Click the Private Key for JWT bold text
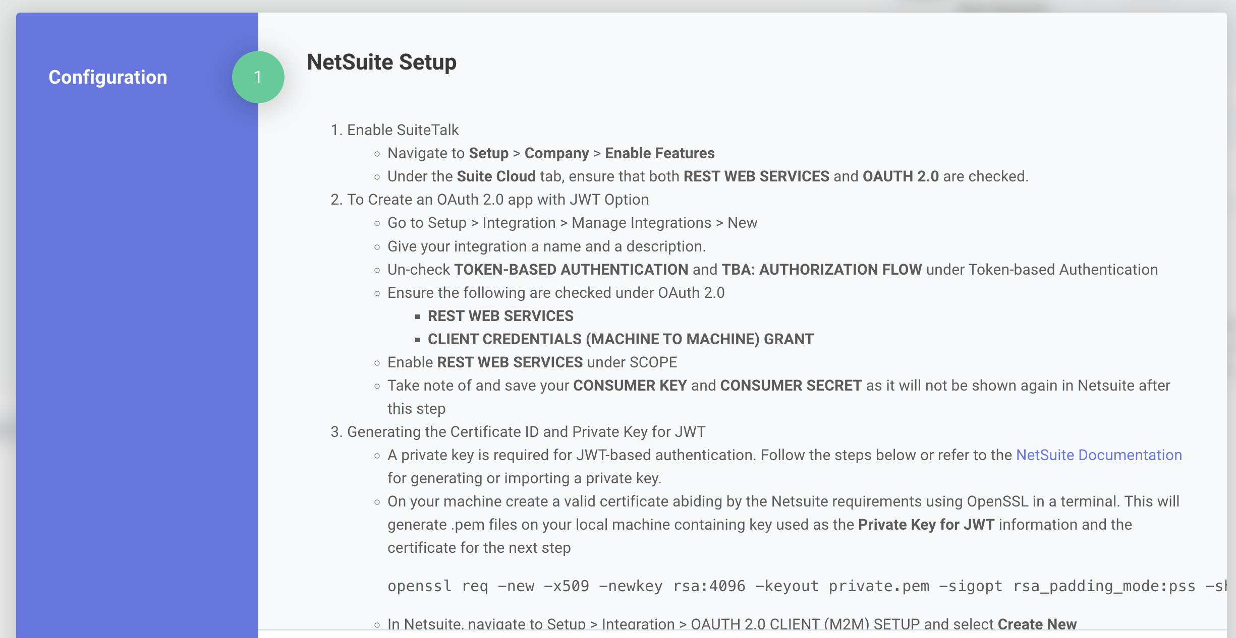1236x638 pixels. tap(926, 524)
